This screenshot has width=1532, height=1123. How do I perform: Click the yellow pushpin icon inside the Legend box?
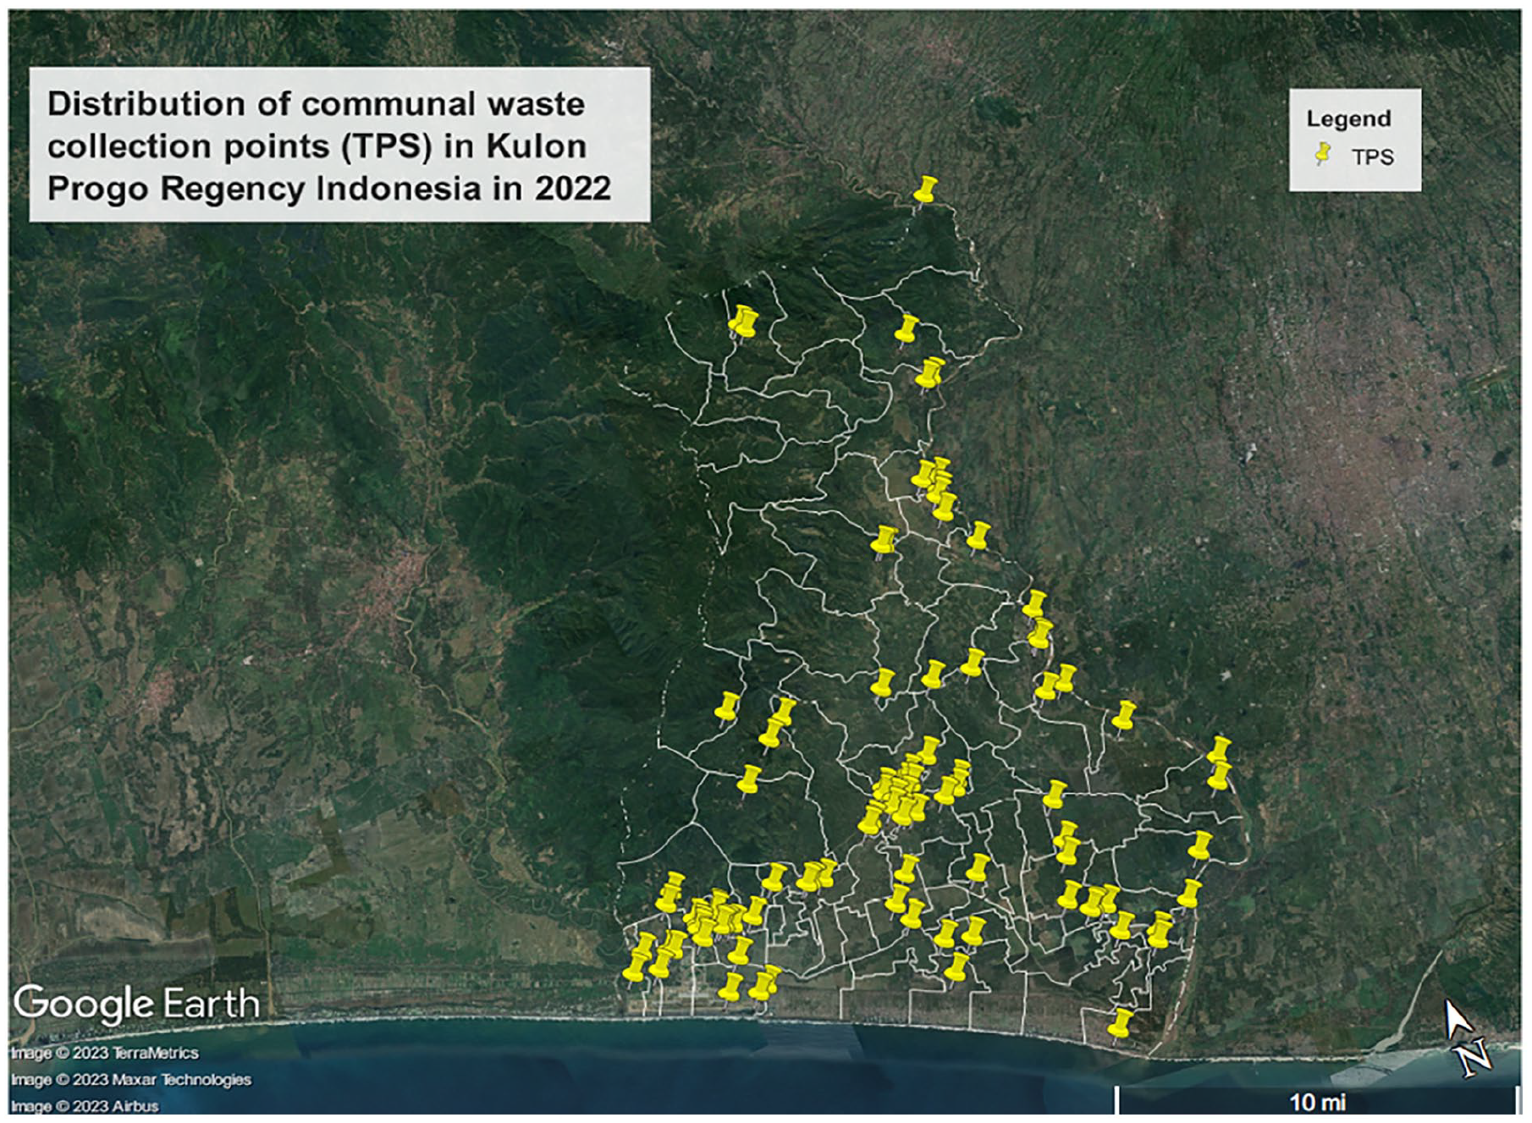coord(1323,154)
